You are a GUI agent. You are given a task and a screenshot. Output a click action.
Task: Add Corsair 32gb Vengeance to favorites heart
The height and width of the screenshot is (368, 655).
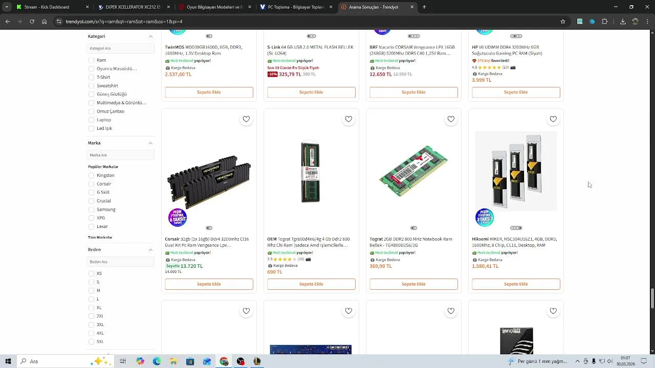pyautogui.click(x=246, y=119)
